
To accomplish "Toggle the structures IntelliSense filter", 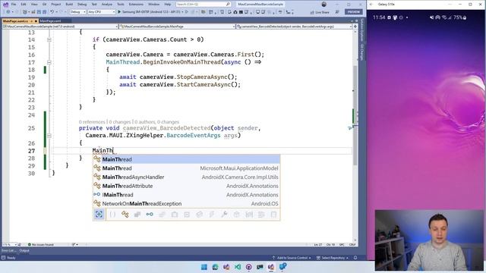I will (137, 214).
